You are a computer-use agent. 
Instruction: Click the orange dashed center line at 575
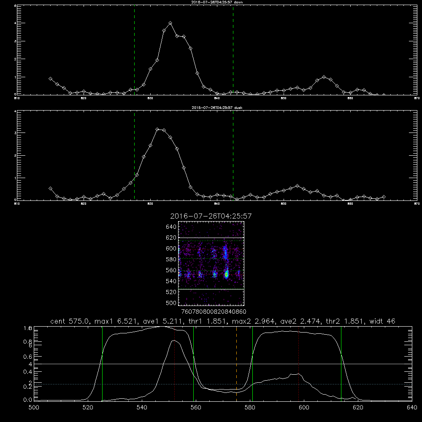point(237,363)
